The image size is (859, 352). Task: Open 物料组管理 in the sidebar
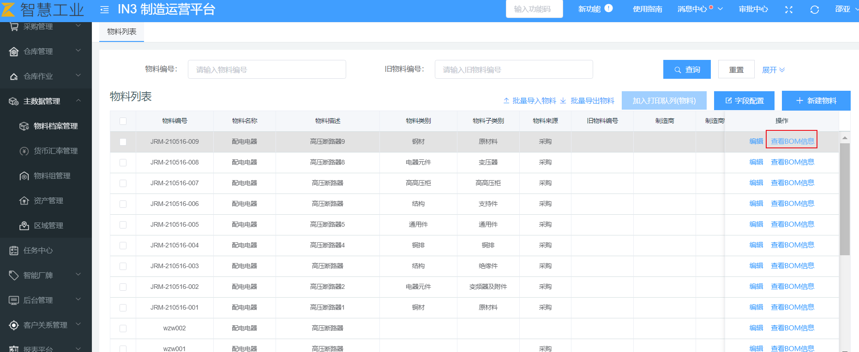click(52, 176)
